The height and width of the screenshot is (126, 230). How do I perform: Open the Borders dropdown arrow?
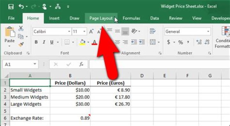73,42
